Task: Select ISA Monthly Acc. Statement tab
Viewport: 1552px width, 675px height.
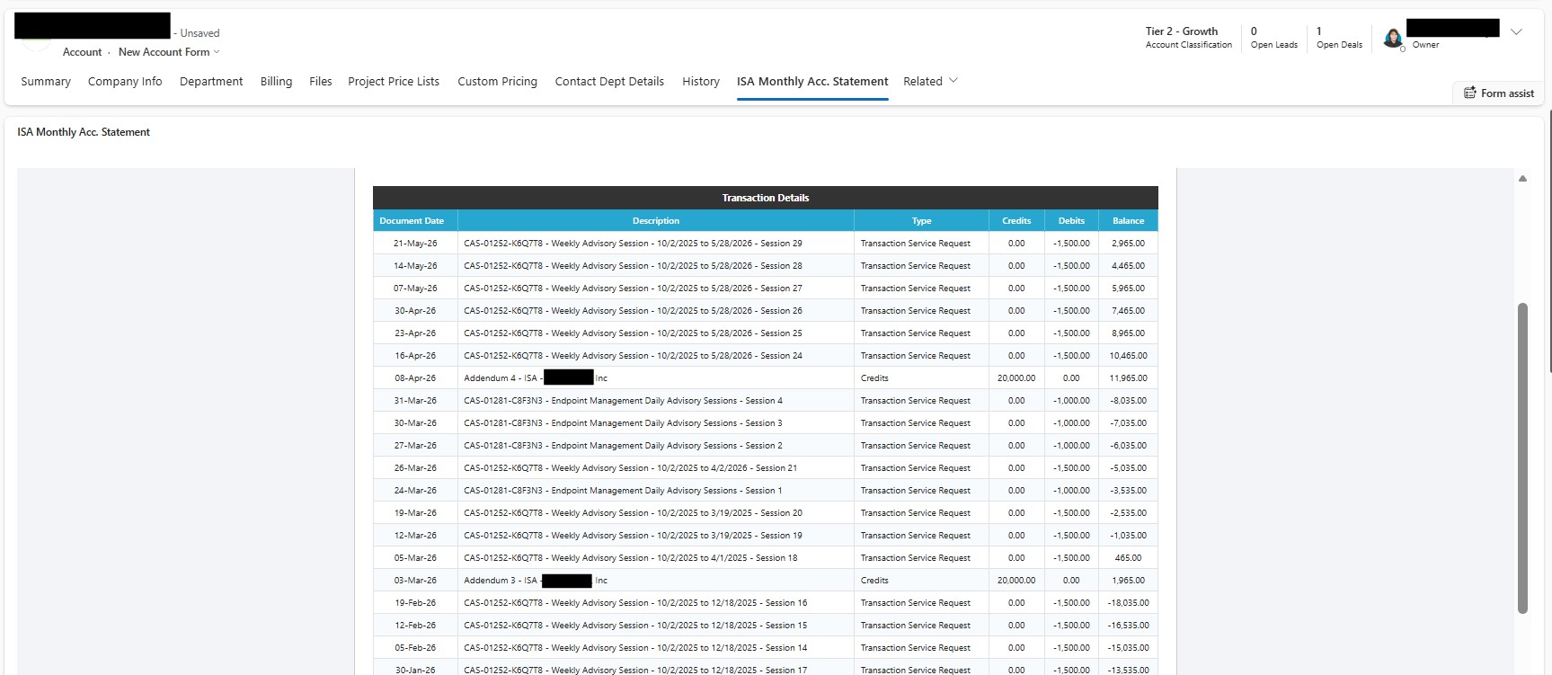Action: [x=812, y=81]
